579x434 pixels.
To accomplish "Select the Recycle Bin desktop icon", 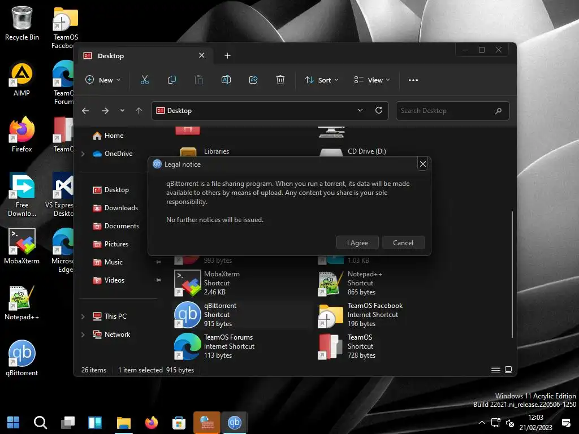I will click(x=22, y=24).
